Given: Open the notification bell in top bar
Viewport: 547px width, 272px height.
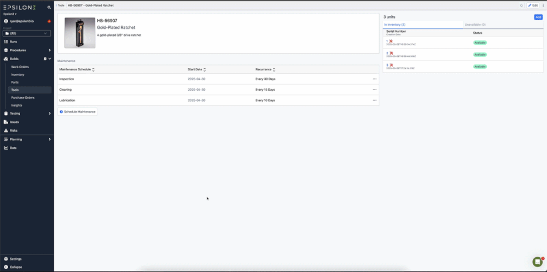Looking at the screenshot, I should 521,5.
